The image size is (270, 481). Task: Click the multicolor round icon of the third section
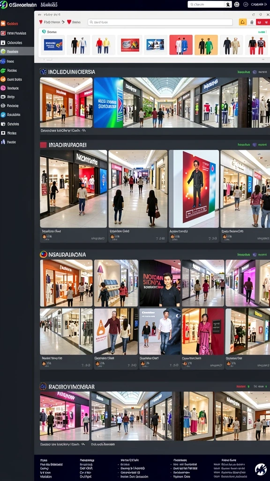(43, 254)
